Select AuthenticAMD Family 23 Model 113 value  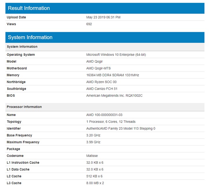(x=121, y=129)
